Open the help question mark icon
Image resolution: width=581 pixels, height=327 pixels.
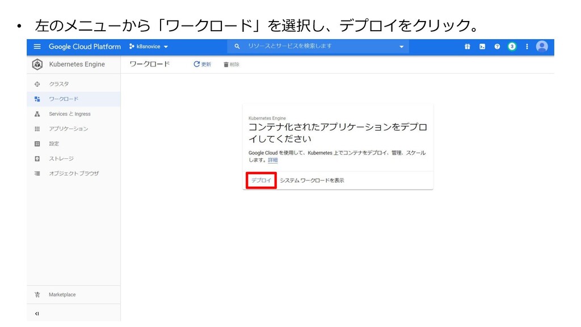coord(497,47)
